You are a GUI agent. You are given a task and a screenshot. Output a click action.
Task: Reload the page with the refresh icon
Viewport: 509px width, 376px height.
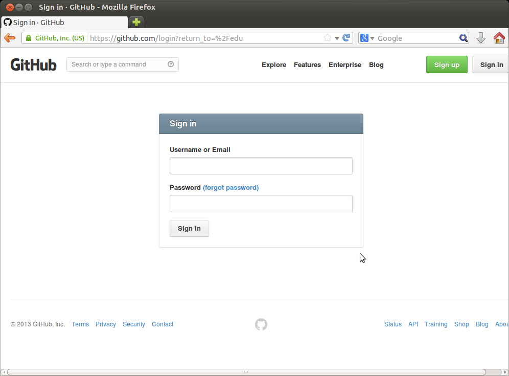tap(346, 38)
